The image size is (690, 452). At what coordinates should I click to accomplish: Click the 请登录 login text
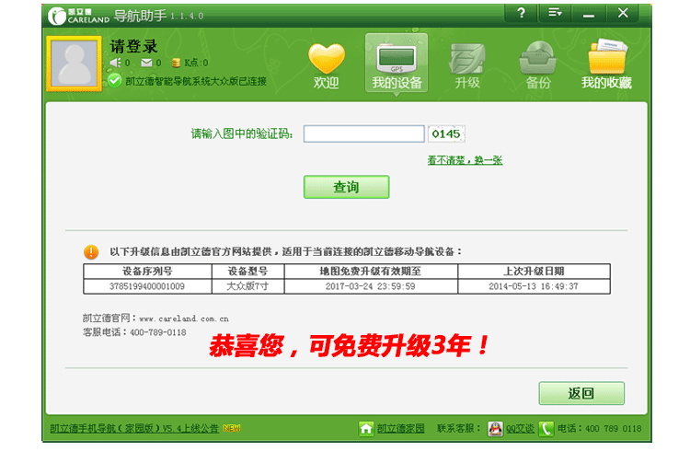coord(133,46)
